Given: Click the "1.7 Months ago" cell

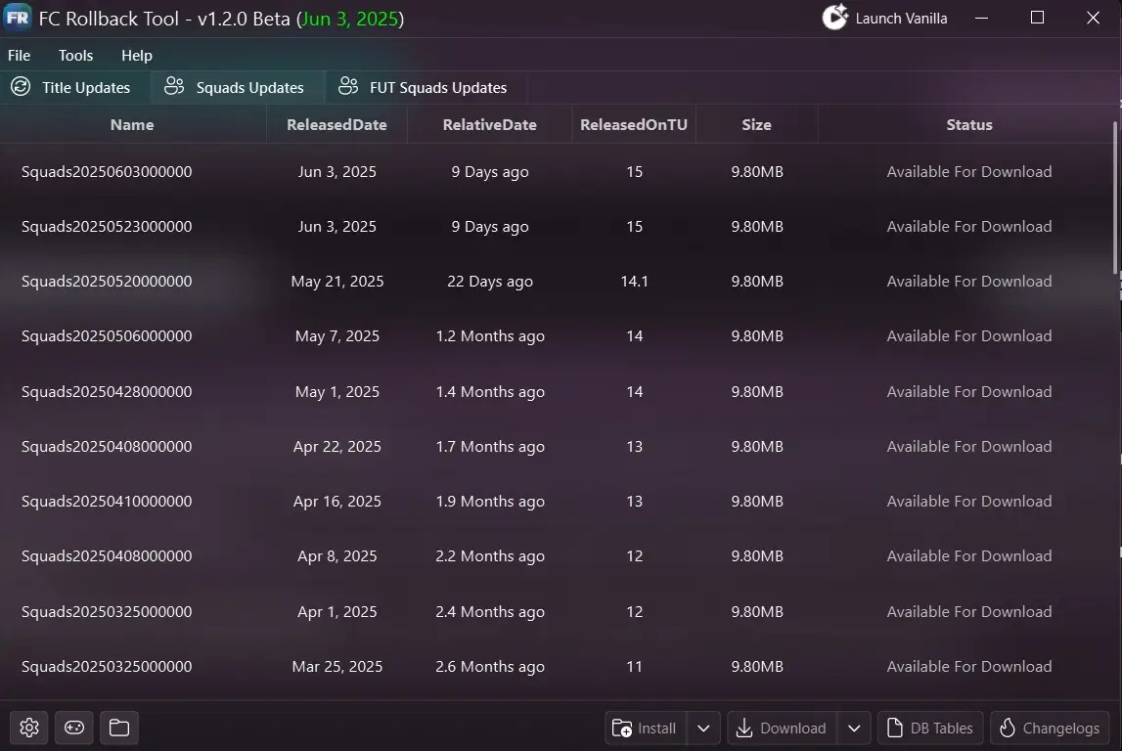Looking at the screenshot, I should click(490, 446).
